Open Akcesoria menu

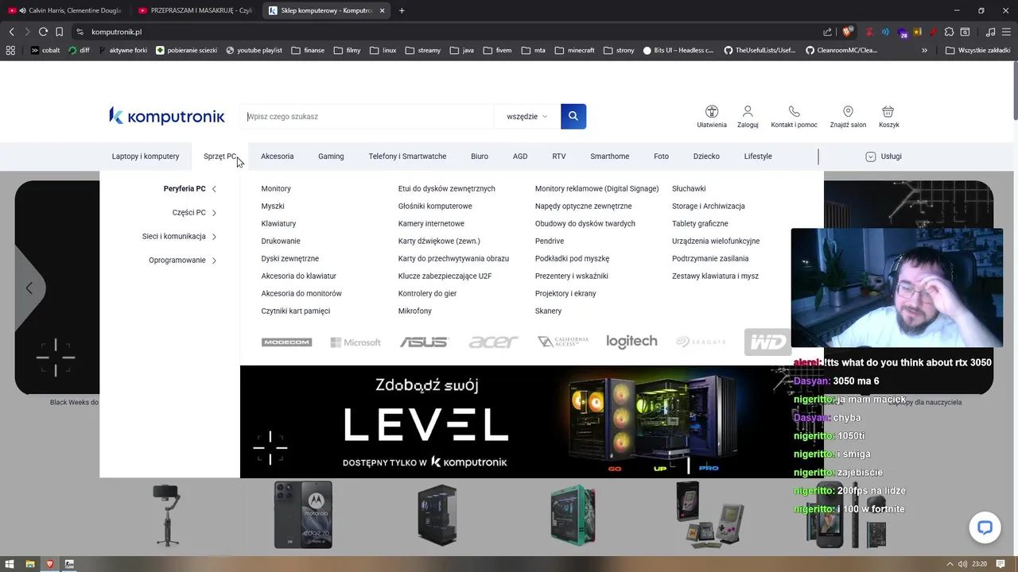(278, 157)
